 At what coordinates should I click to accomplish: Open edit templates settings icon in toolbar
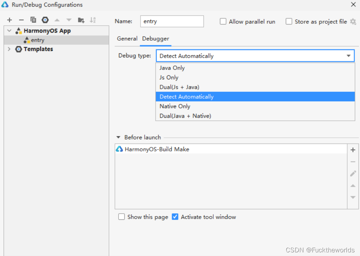click(x=45, y=20)
